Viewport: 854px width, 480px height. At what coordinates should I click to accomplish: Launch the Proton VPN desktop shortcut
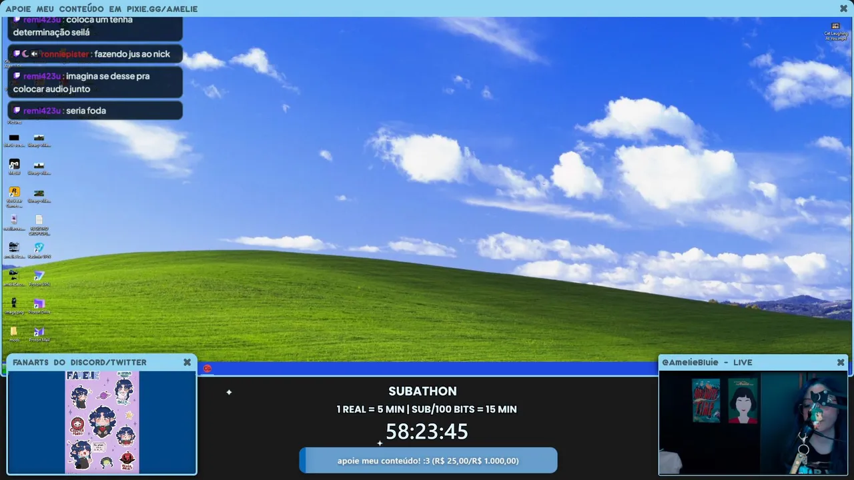(39, 278)
